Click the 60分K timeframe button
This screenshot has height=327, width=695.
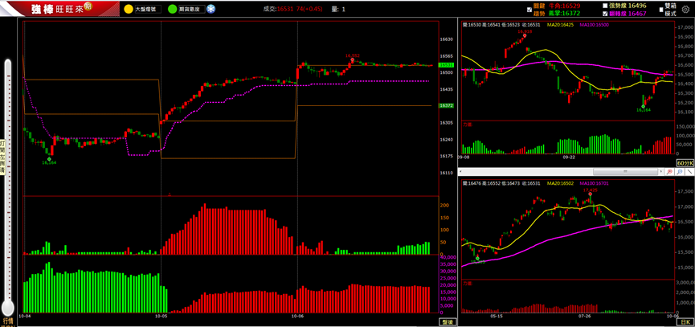685,163
